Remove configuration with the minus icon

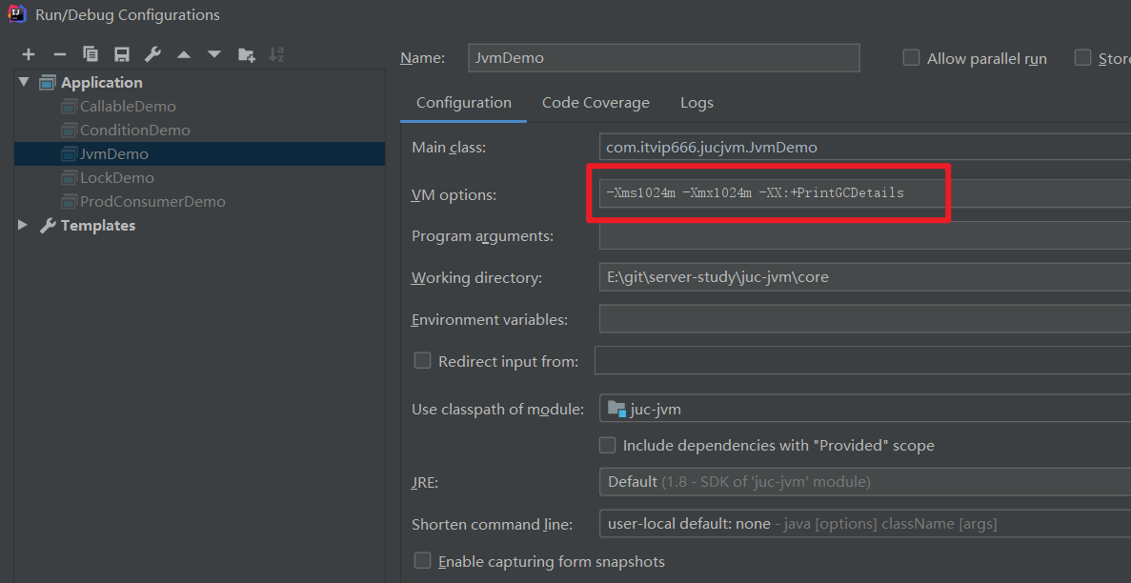[x=59, y=54]
